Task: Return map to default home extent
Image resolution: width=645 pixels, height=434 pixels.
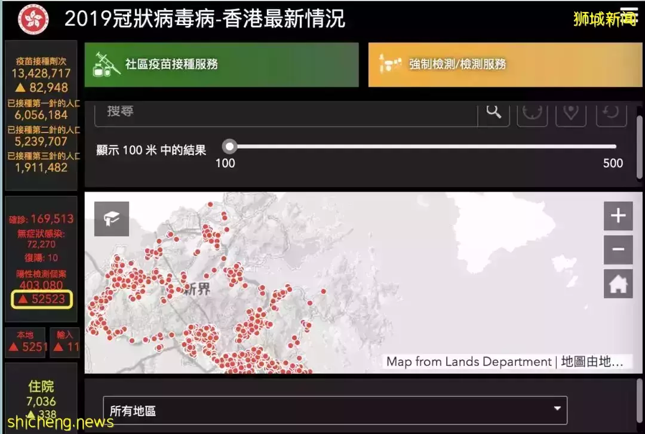Action: 618,284
